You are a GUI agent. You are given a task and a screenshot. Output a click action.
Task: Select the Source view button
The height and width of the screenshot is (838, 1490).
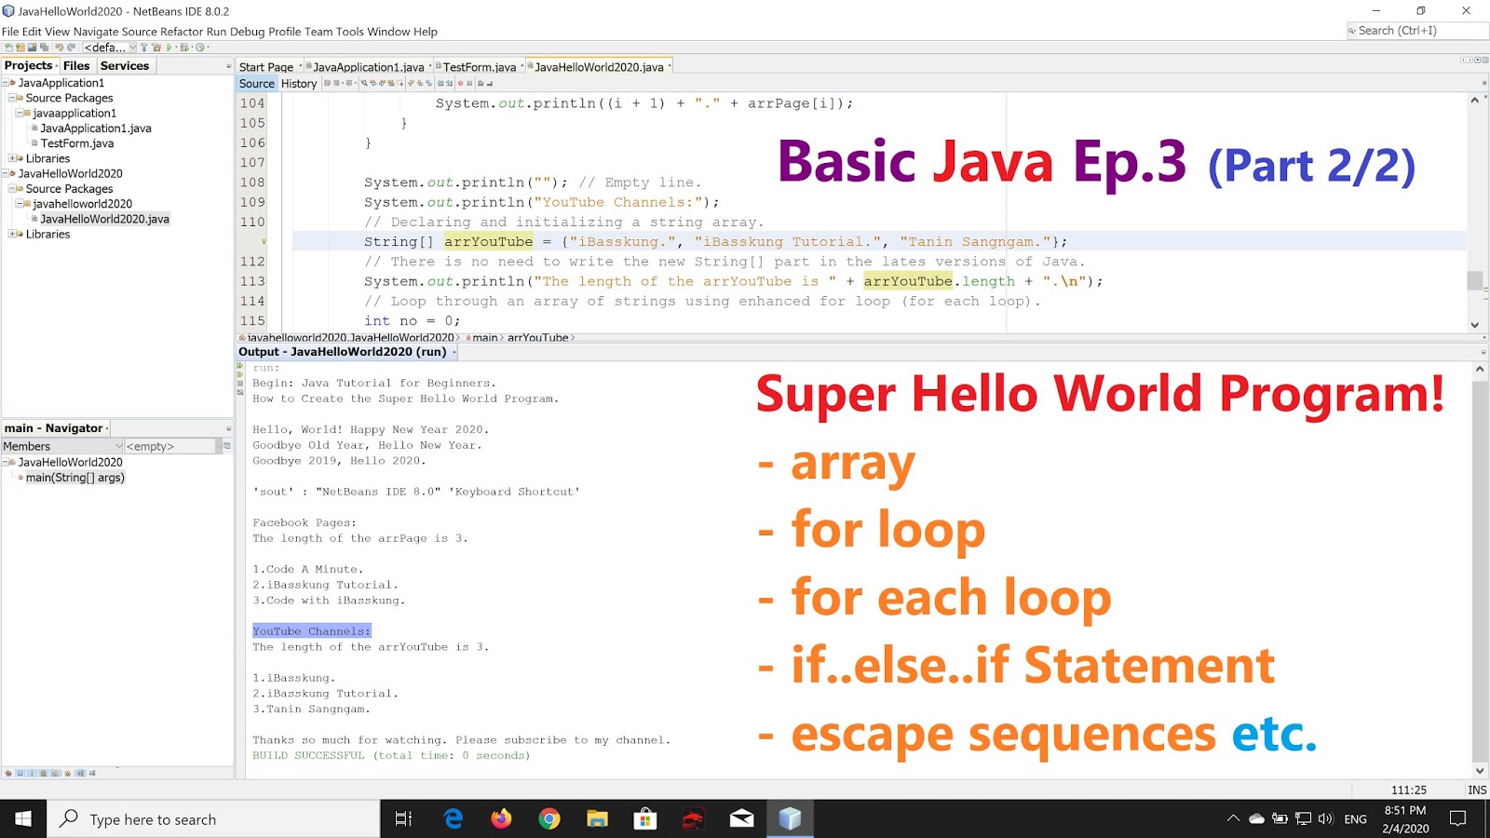[257, 84]
